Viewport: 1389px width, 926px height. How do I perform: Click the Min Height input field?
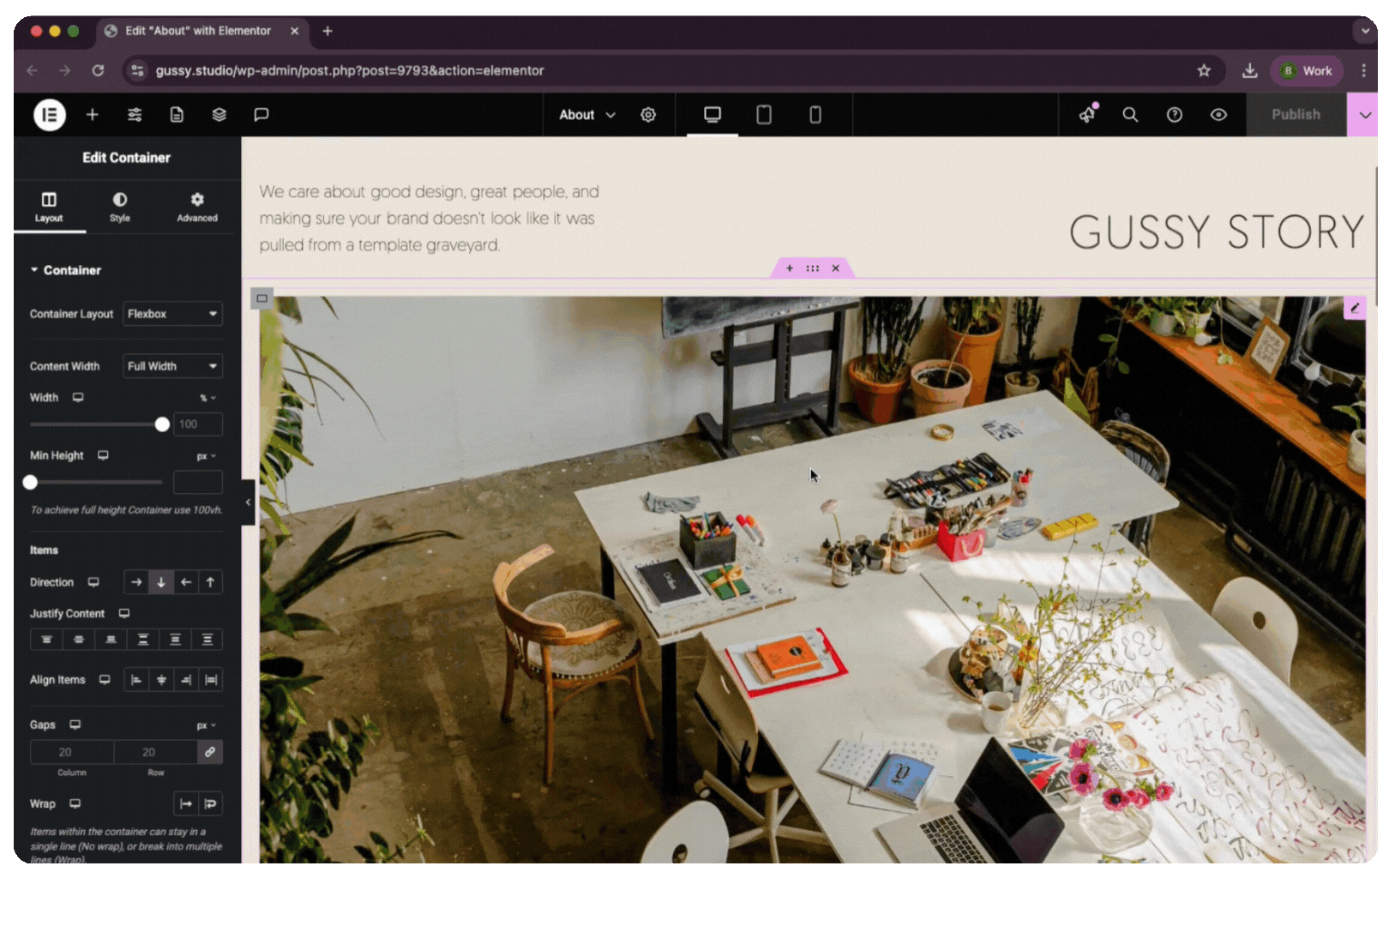[197, 482]
